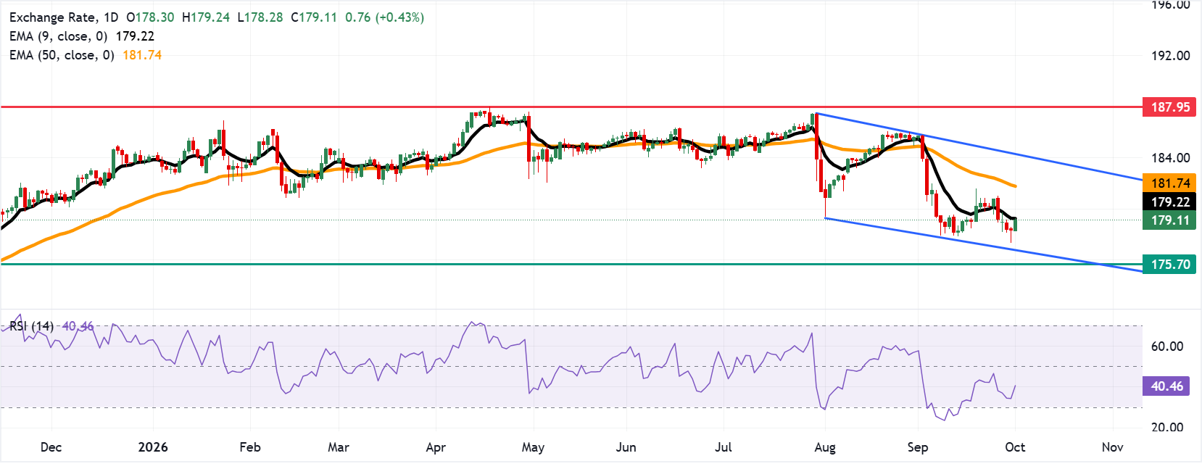The image size is (1202, 469).
Task: Click the 2026 label on time axis
Action: [153, 447]
